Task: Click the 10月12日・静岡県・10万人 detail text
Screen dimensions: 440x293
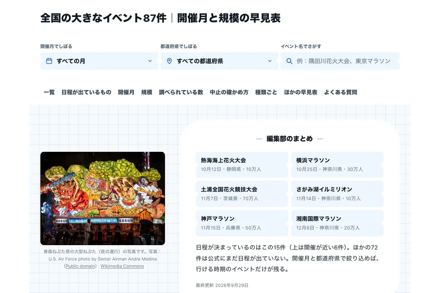Action: tap(231, 169)
